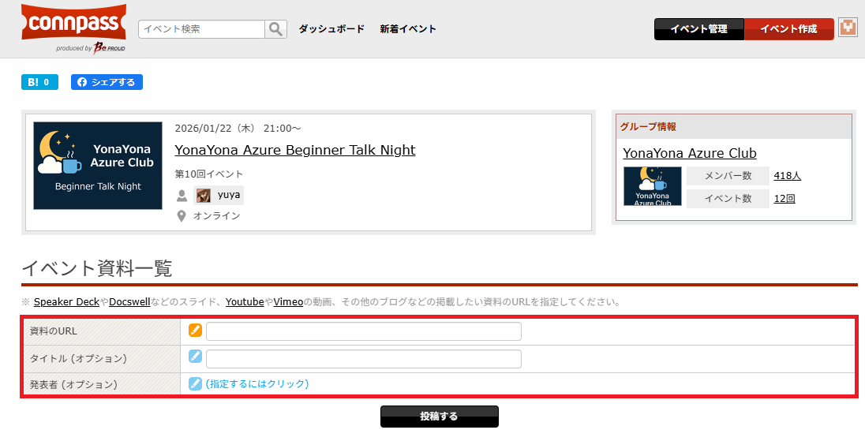
Task: Click the イベント数 label
Action: 728,199
